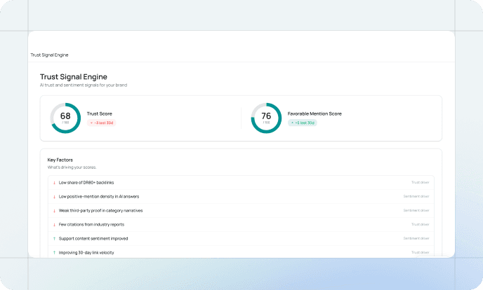Click the Trust Score 68 donut gauge
483x290 pixels.
pos(65,118)
